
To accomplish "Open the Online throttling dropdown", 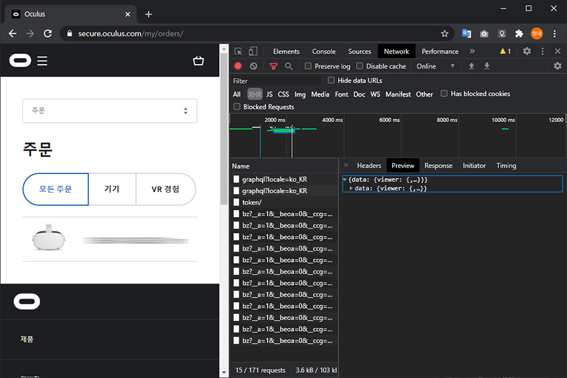I will click(435, 66).
